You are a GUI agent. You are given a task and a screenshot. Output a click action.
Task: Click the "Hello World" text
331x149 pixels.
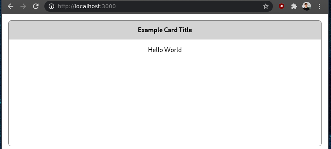[x=165, y=50]
